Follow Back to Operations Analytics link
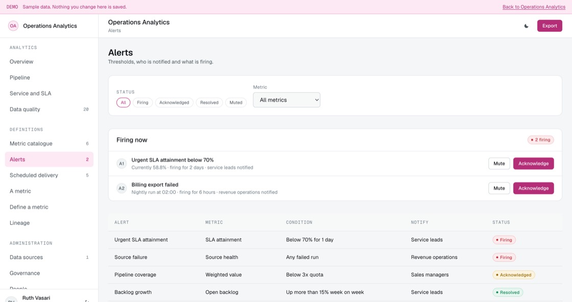The height and width of the screenshot is (302, 572). coord(534,7)
